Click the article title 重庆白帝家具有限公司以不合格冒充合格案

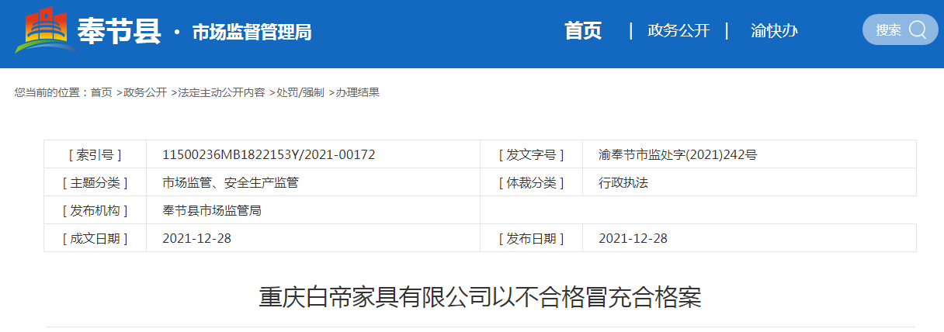click(x=480, y=297)
